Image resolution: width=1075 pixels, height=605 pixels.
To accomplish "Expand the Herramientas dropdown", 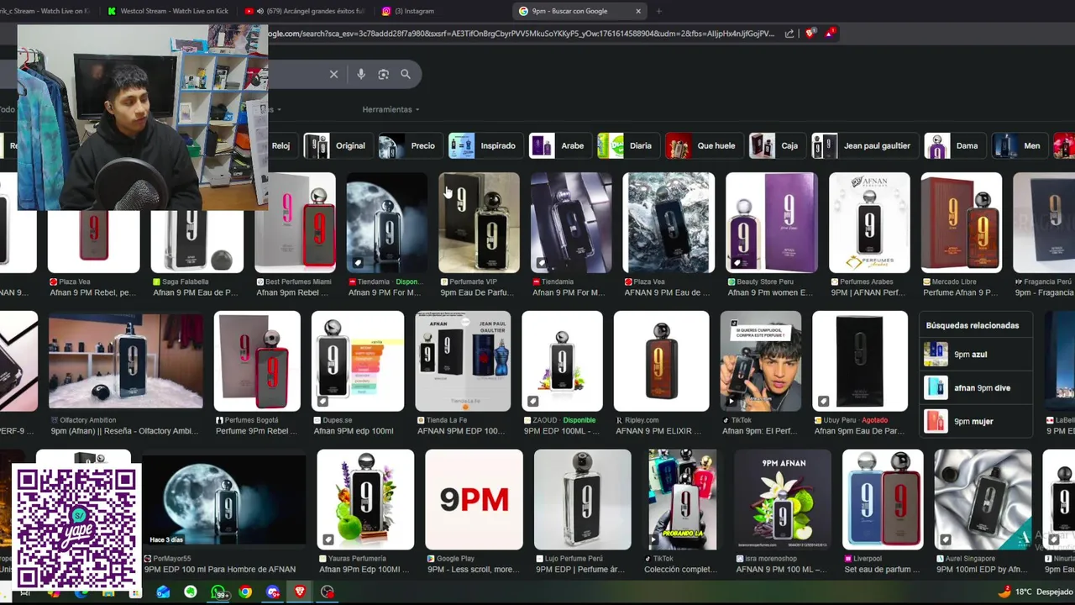I will [391, 109].
